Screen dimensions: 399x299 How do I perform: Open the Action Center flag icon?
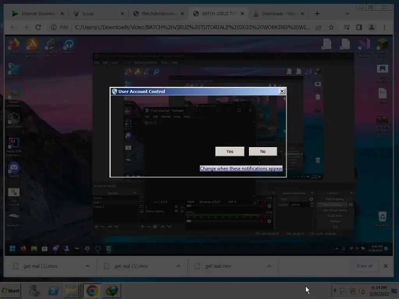343,290
